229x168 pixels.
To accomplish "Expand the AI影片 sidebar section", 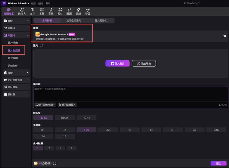I will 16,28.
